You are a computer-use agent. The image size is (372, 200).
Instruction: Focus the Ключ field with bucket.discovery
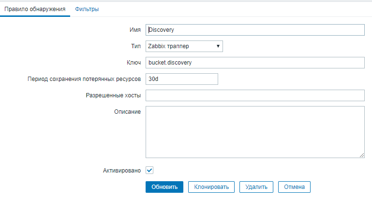point(254,63)
